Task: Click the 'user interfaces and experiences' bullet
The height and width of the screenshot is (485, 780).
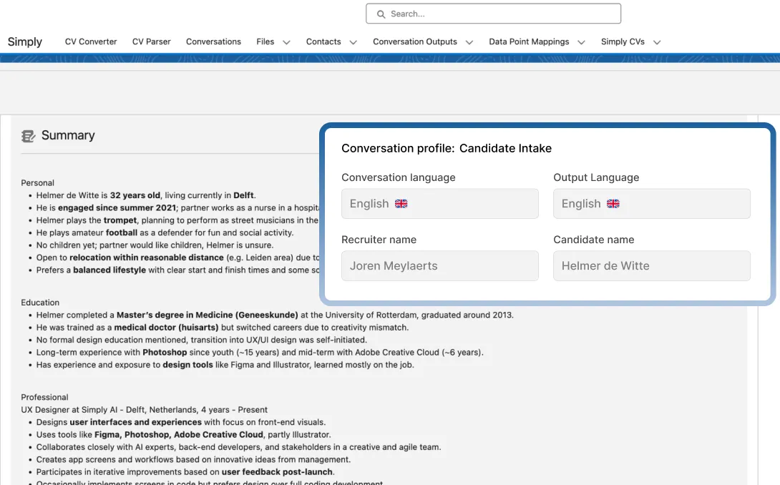Action: [181, 422]
